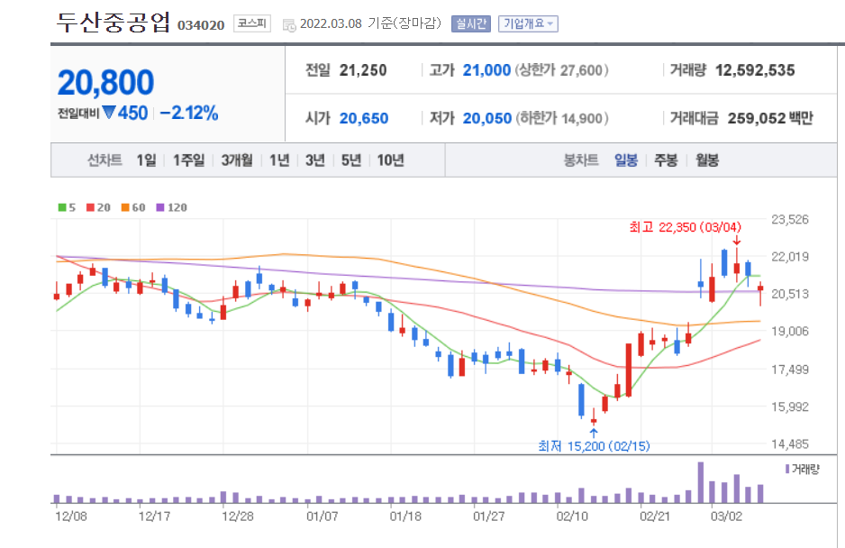Click the low price value 20,050
Viewport: 845px width, 548px height.
(x=487, y=118)
